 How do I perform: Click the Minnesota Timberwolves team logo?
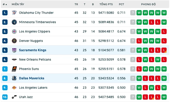click(14, 22)
